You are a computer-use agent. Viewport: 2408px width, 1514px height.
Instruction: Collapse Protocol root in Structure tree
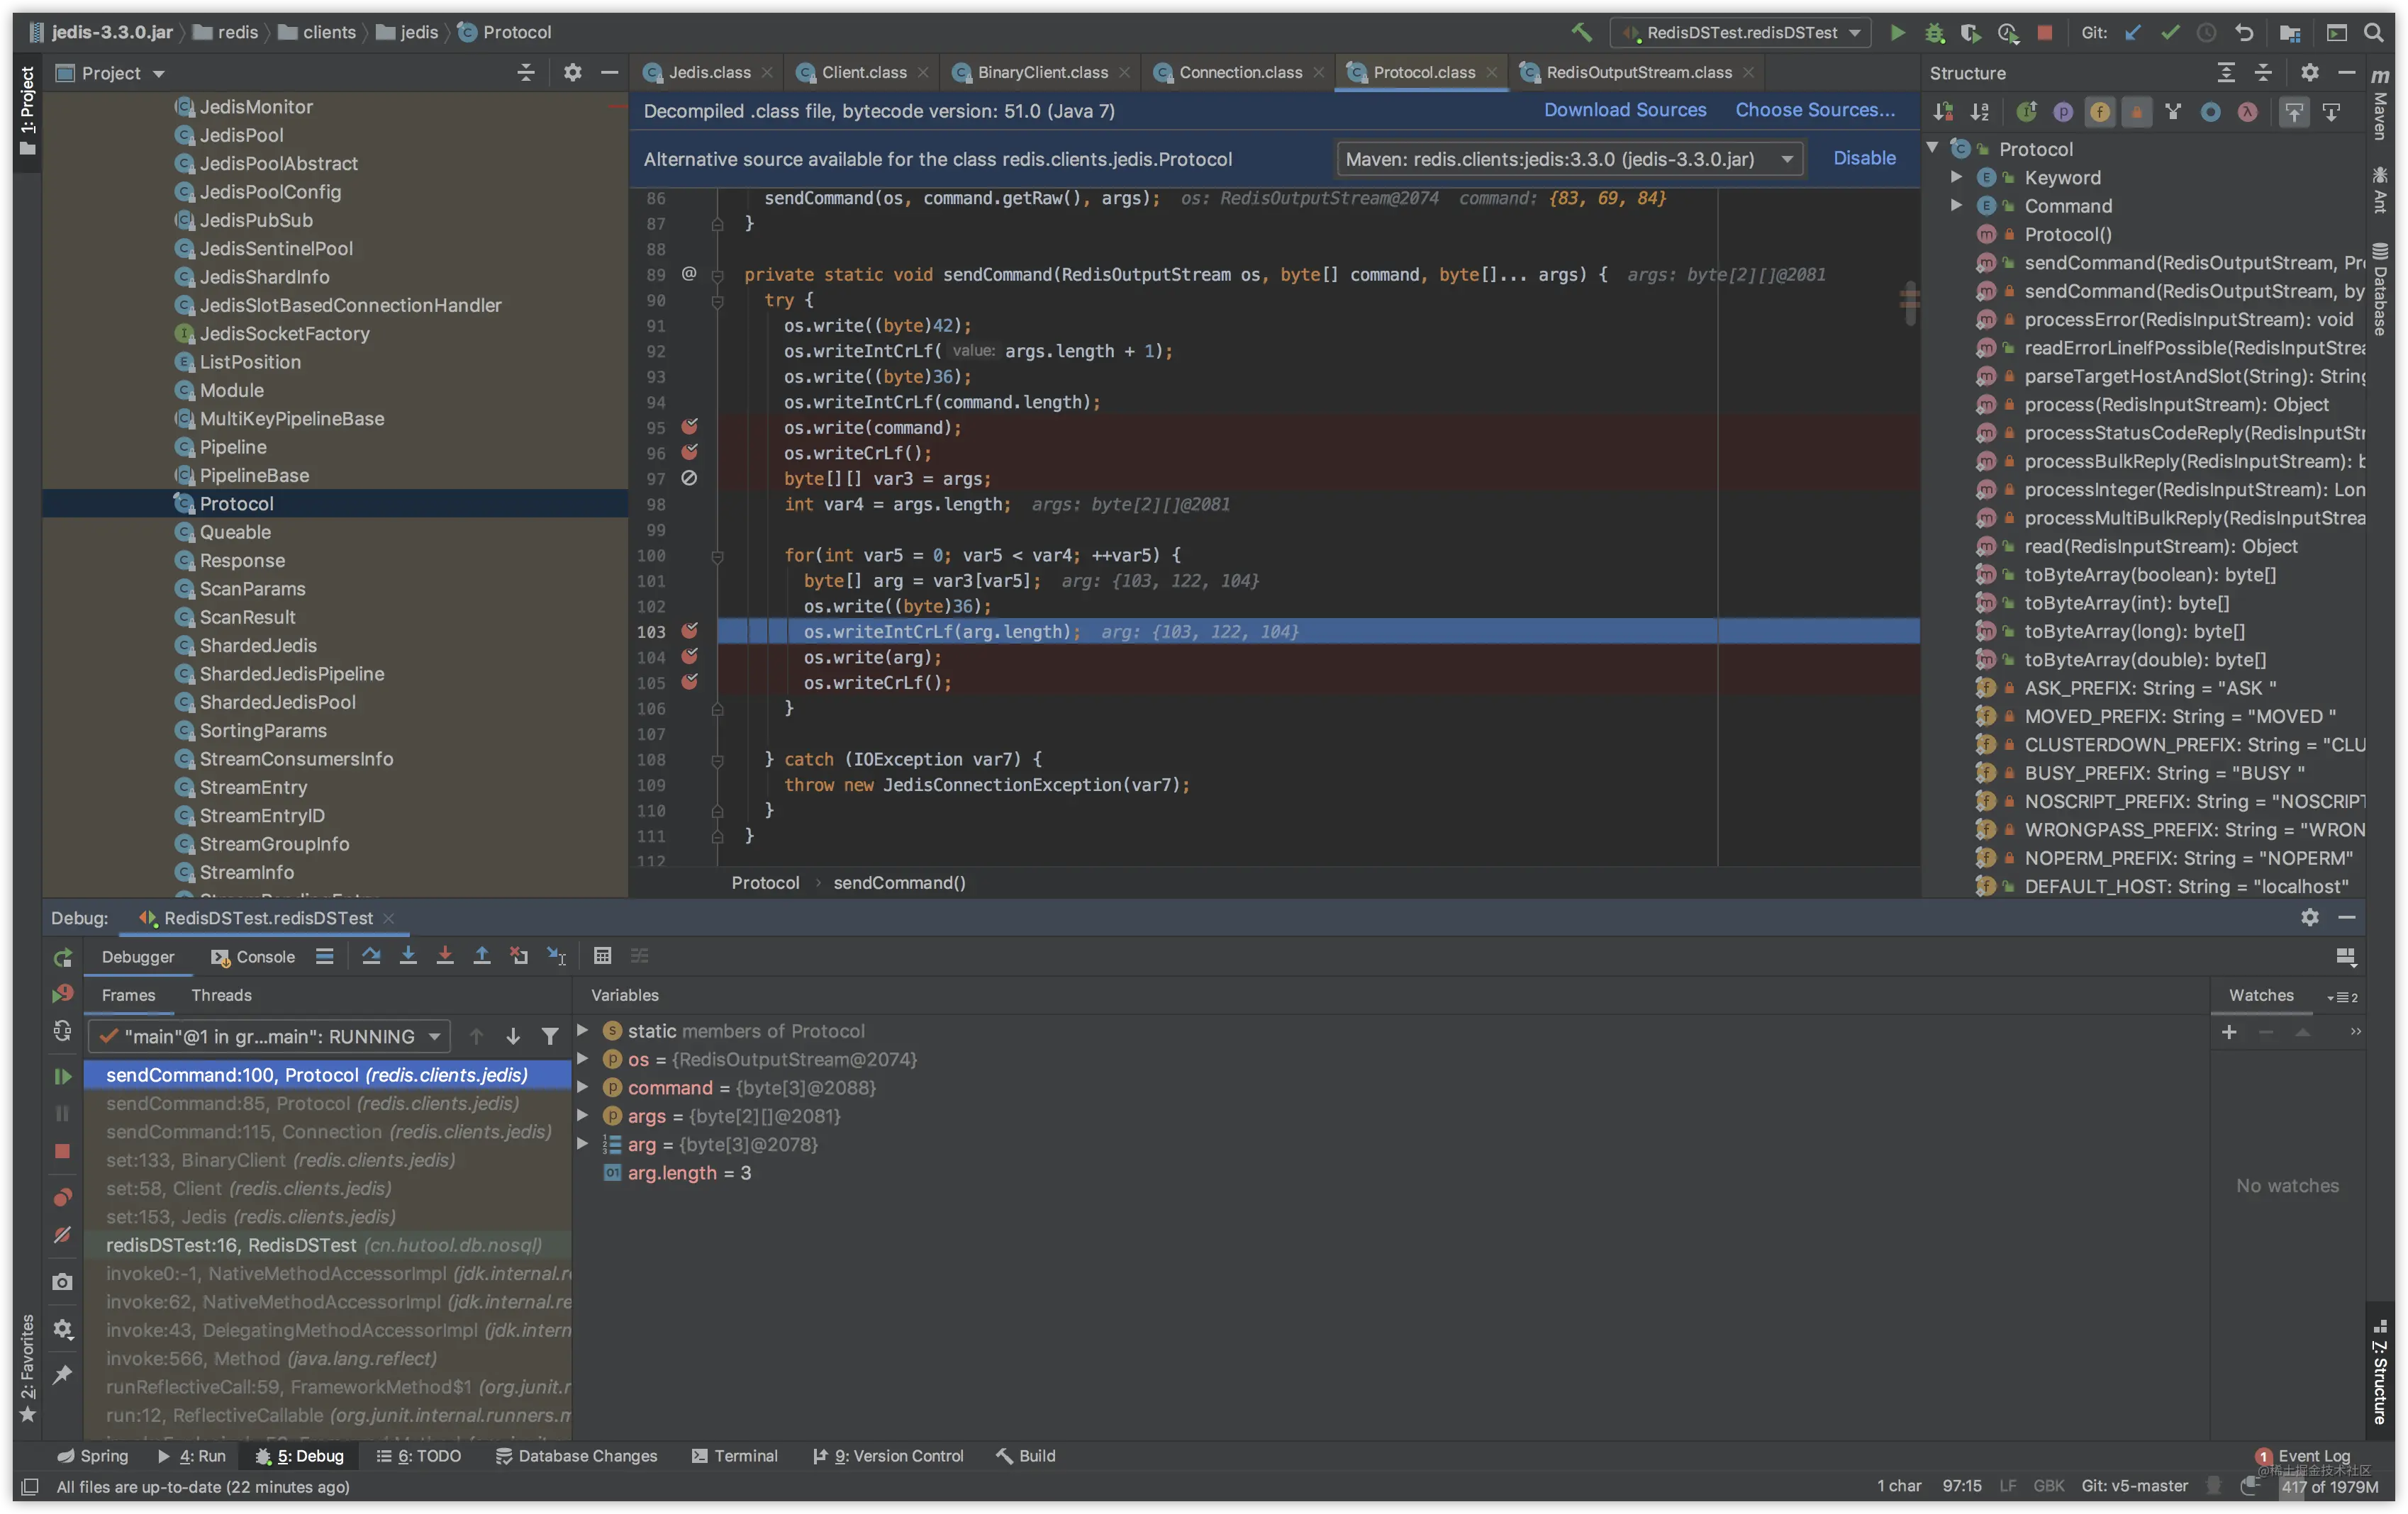1933,148
